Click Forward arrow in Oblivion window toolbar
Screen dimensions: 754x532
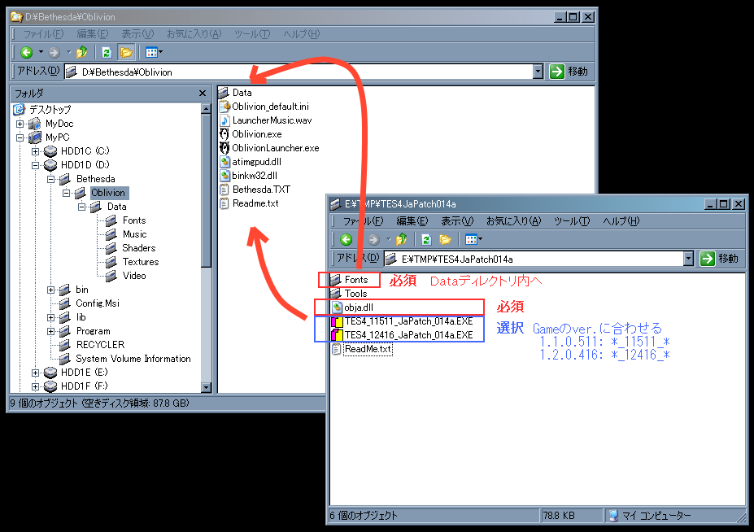tap(54, 52)
